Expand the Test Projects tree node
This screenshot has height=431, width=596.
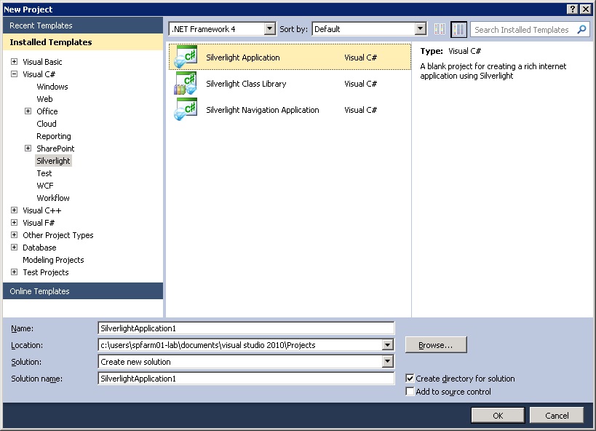point(14,272)
